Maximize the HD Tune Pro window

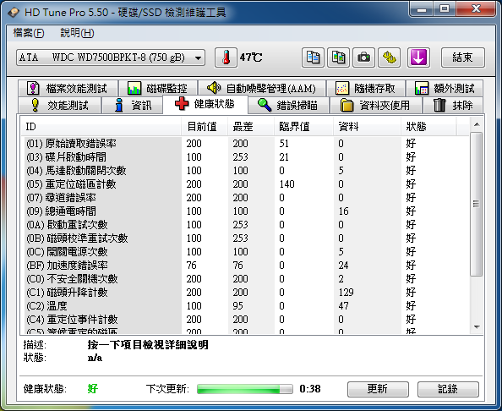445,9
